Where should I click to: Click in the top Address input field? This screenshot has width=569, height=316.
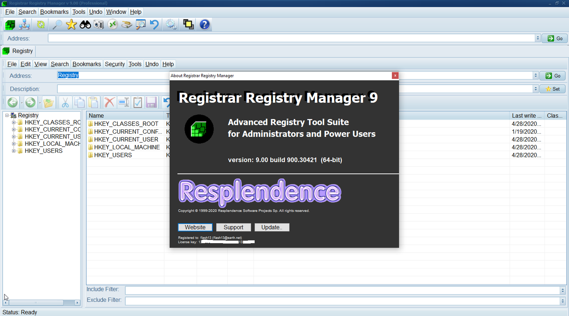tap(291, 38)
